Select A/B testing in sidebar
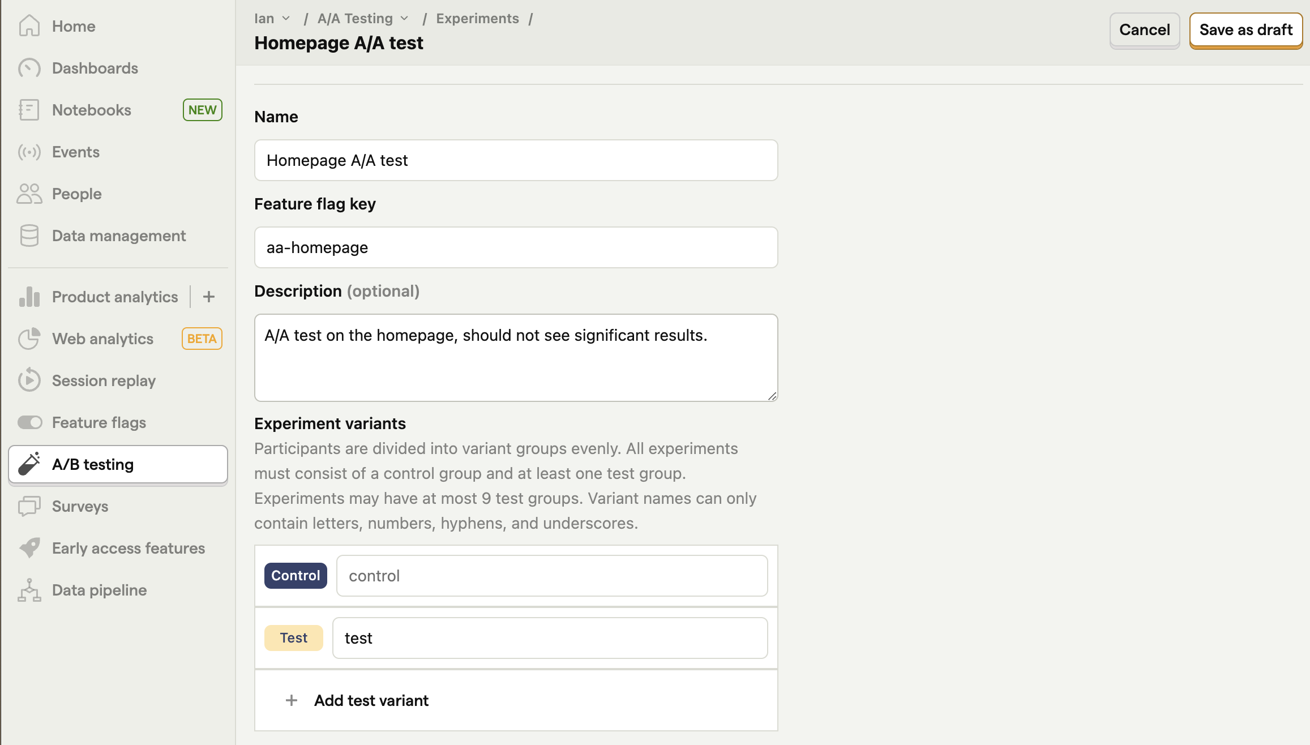1310x745 pixels. pyautogui.click(x=118, y=464)
